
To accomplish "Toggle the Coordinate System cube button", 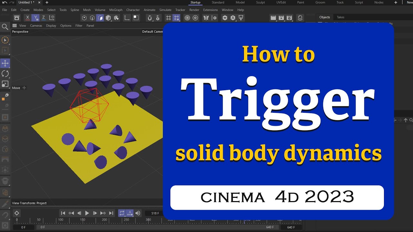I will 52,18.
